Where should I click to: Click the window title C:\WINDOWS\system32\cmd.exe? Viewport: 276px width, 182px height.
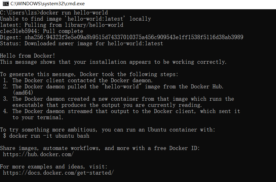click(47, 4)
